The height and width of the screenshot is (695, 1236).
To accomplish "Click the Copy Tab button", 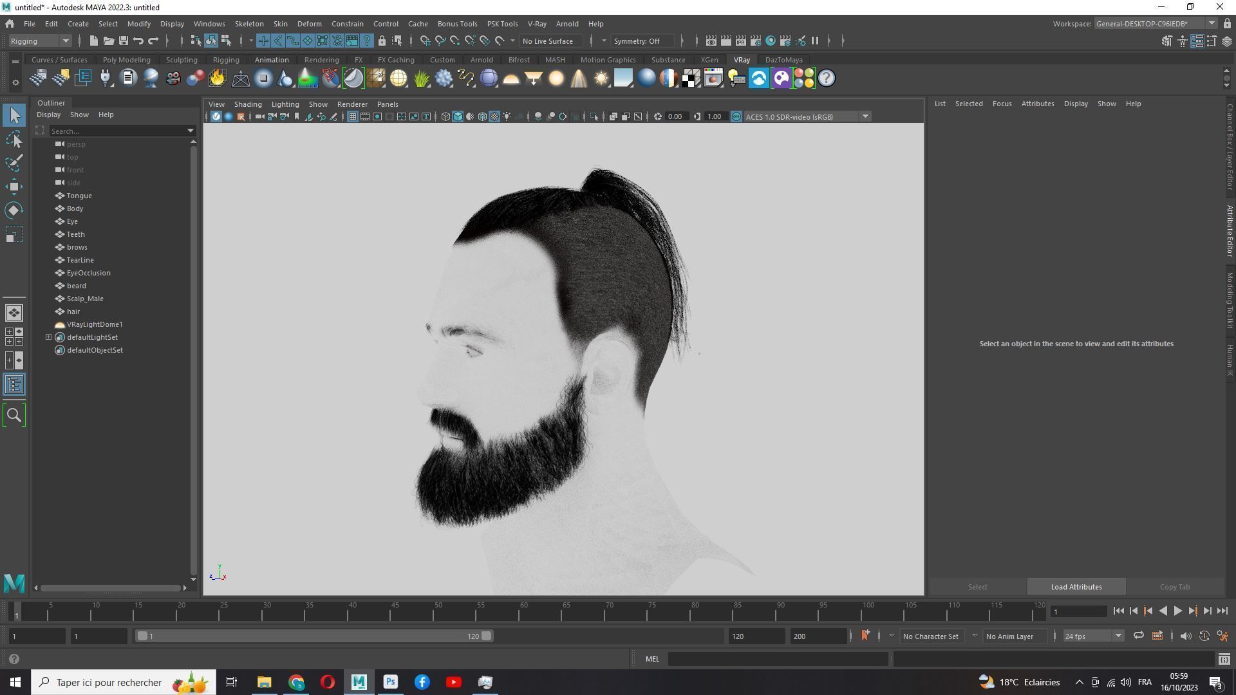I will coord(1174,587).
